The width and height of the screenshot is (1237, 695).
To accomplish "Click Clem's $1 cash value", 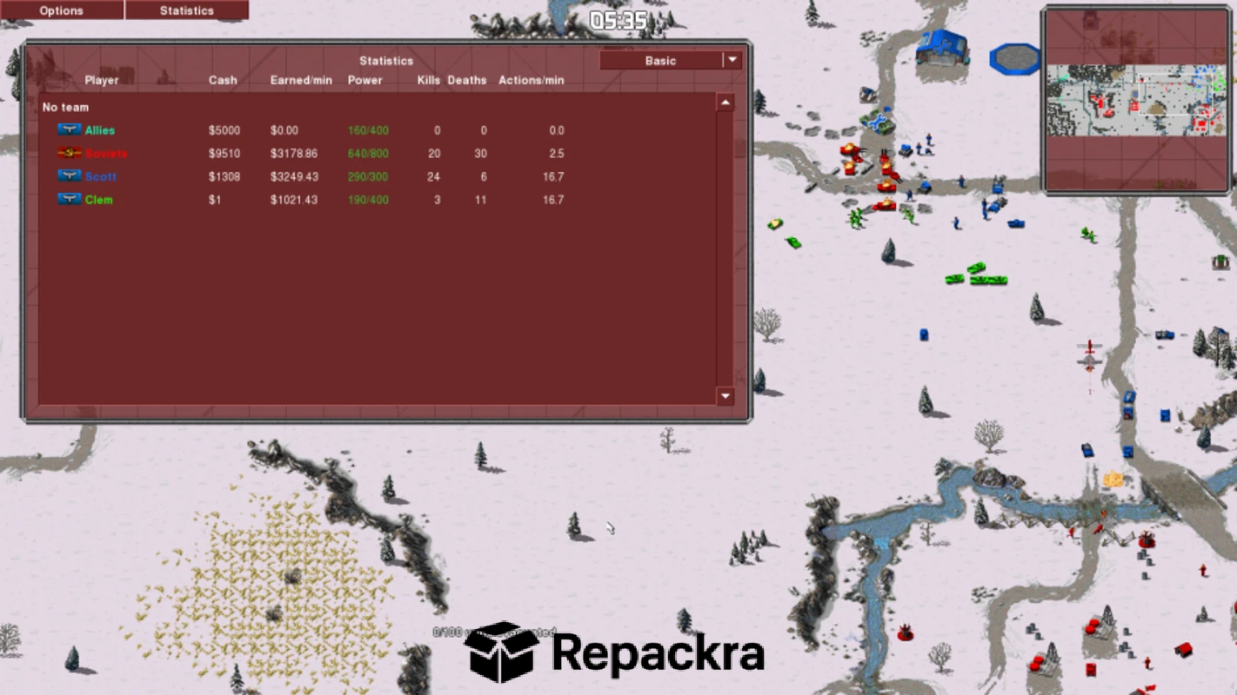I will (x=214, y=200).
